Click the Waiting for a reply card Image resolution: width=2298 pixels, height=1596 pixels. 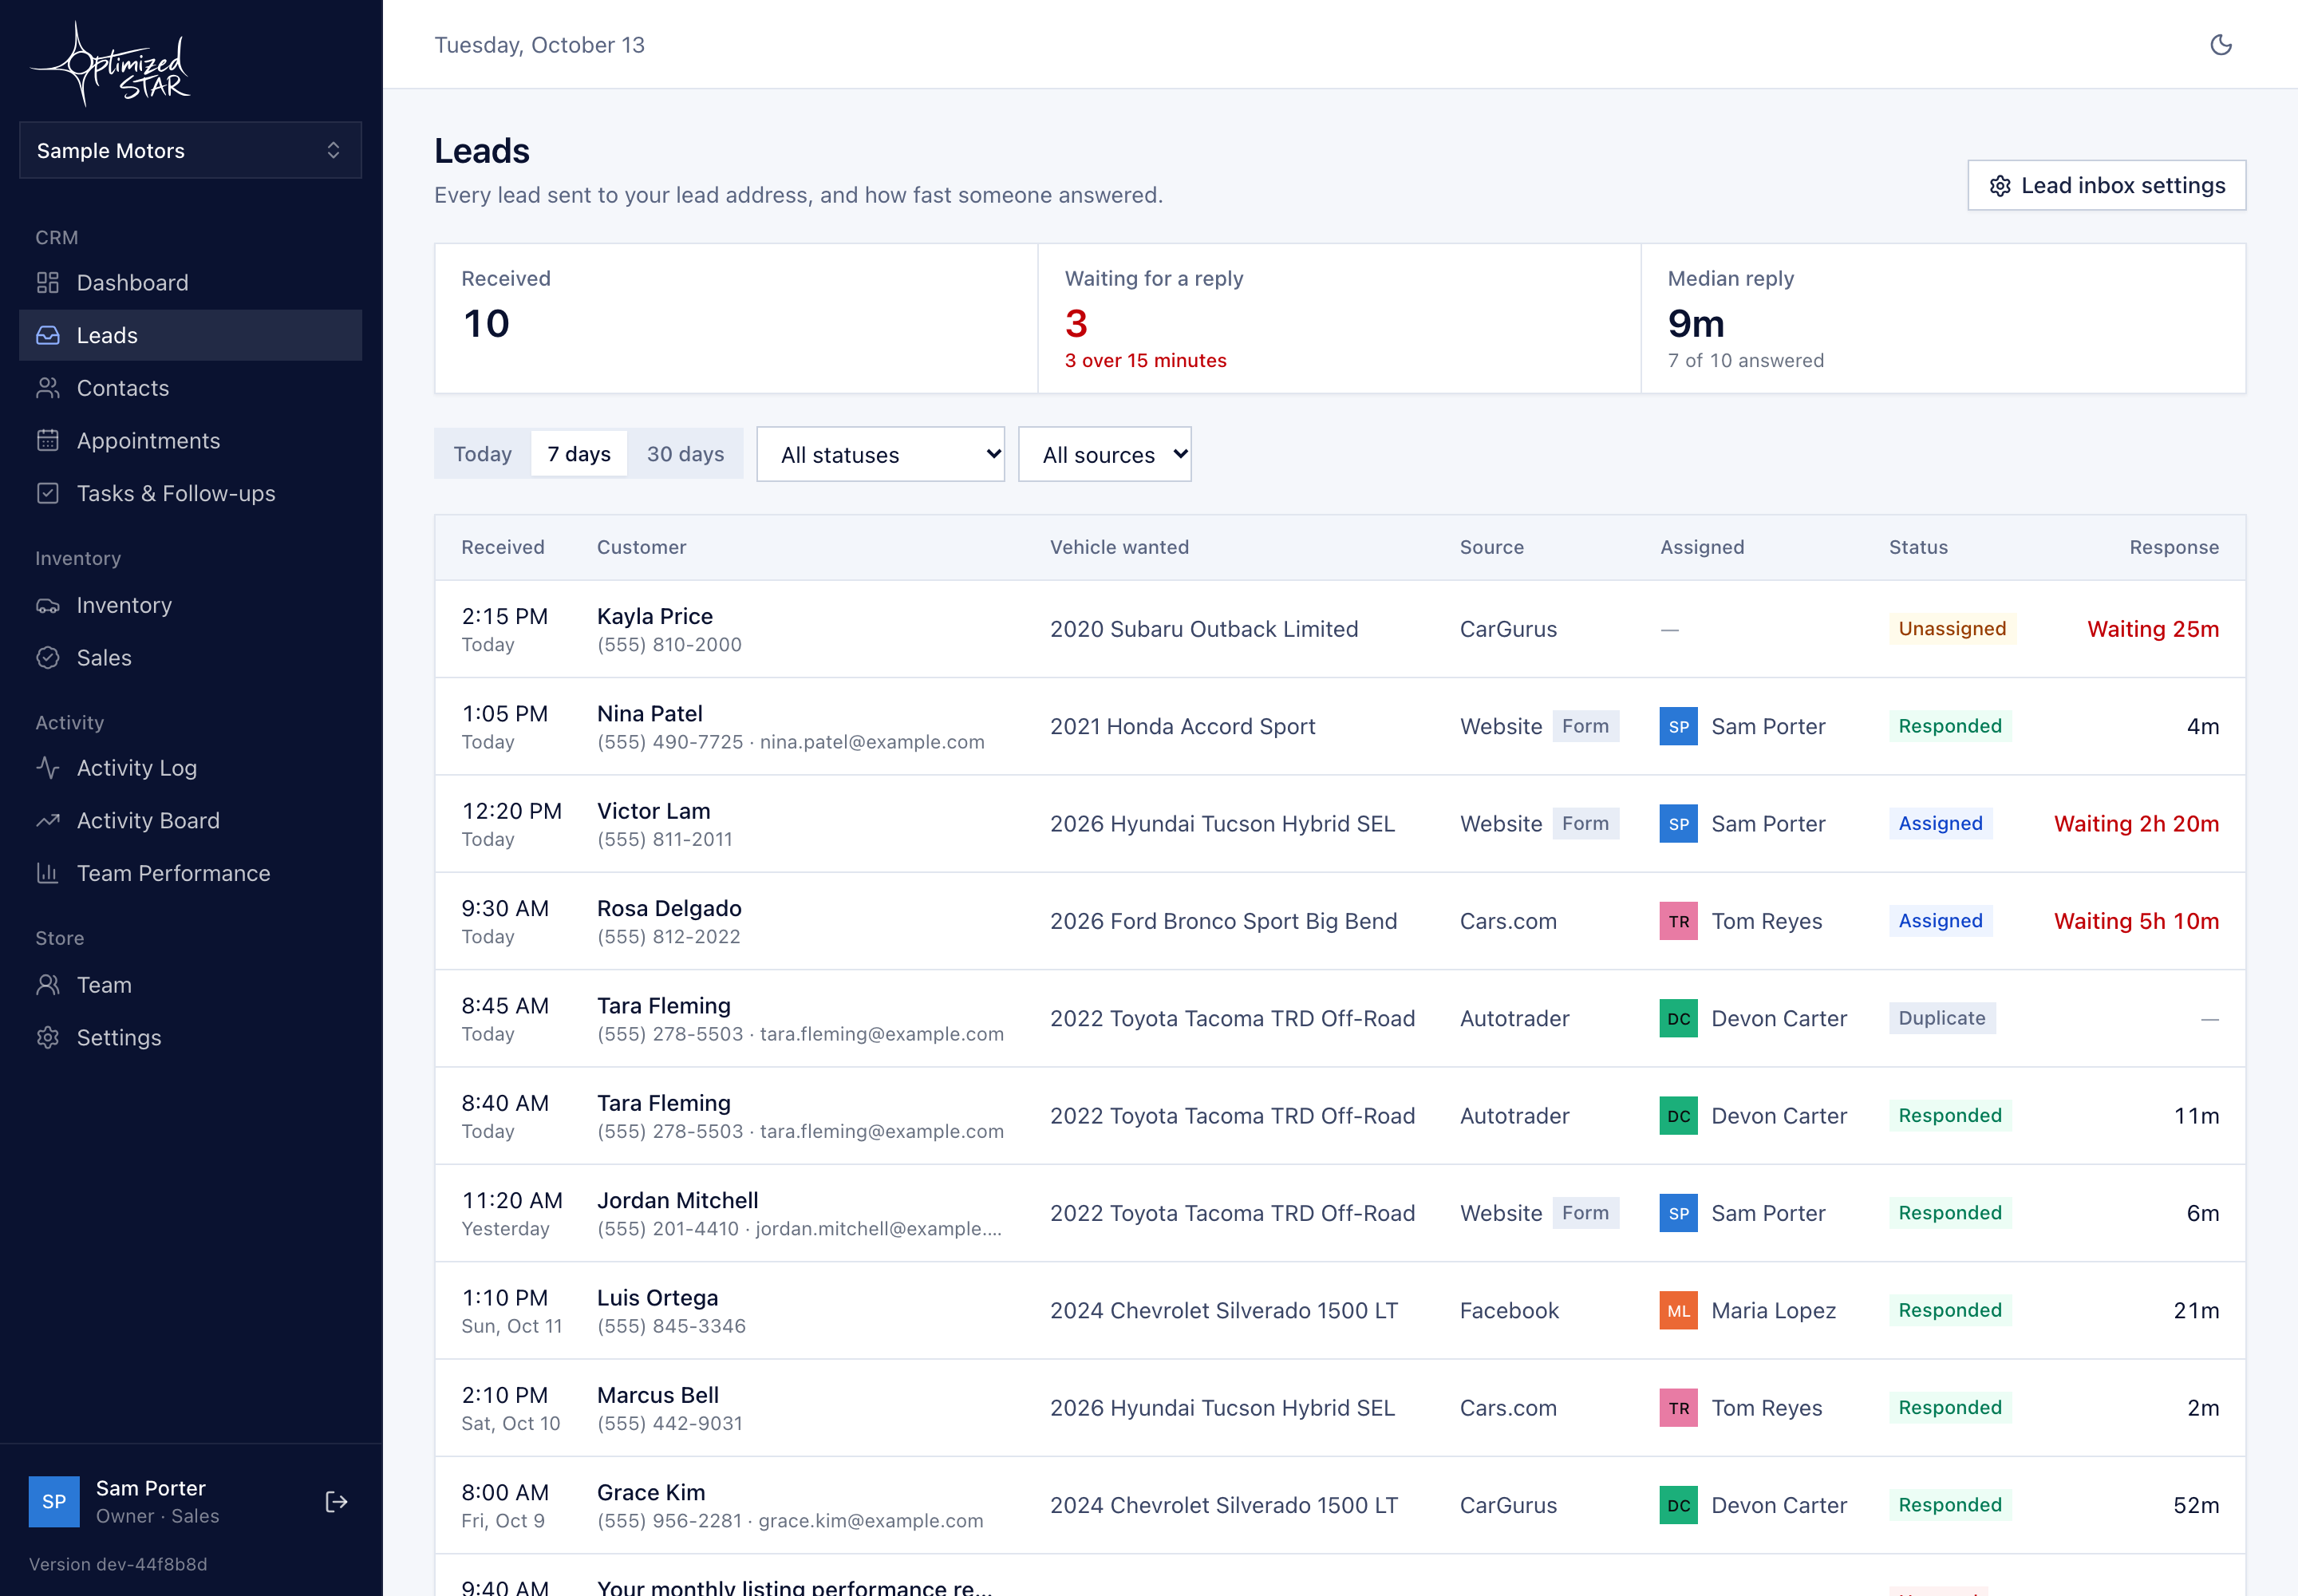click(1339, 318)
